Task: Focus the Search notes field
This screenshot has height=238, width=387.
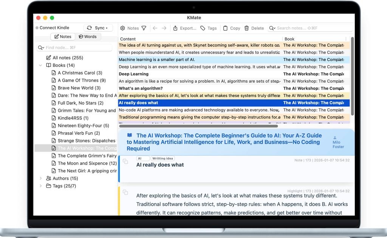Action: pos(311,28)
